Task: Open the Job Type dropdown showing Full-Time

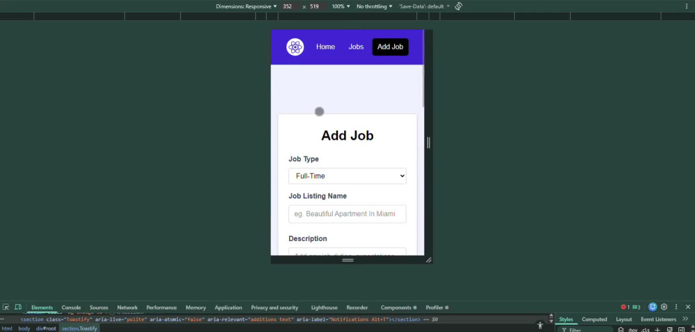Action: [x=347, y=176]
